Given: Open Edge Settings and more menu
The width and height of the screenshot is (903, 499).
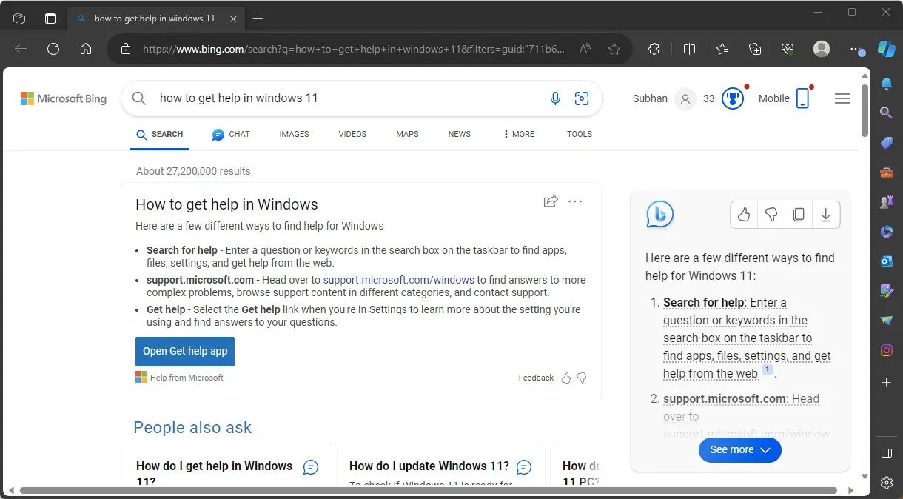Looking at the screenshot, I should tap(856, 49).
